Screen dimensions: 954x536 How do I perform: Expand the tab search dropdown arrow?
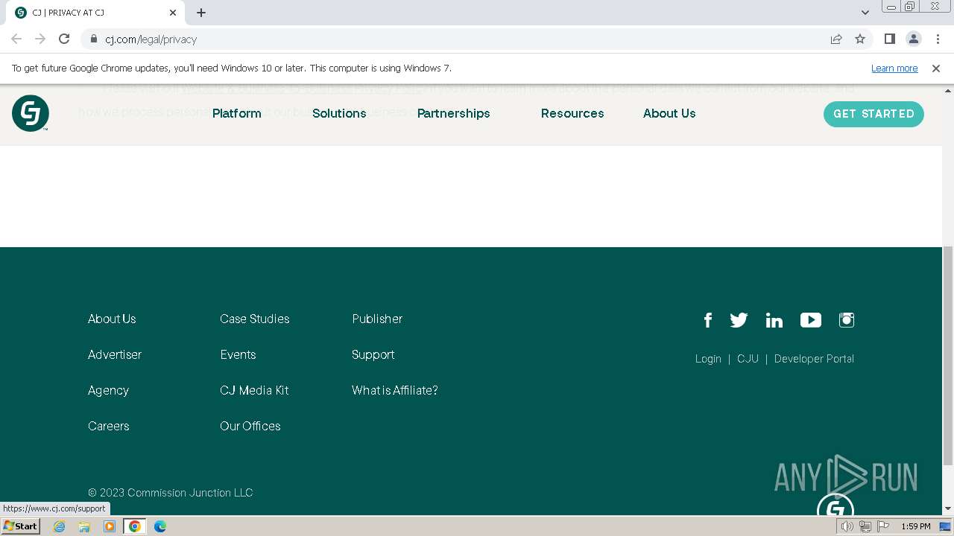click(865, 13)
